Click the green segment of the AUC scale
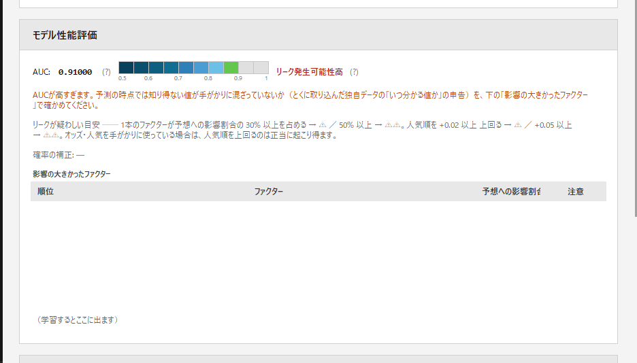637x363 pixels. click(231, 68)
